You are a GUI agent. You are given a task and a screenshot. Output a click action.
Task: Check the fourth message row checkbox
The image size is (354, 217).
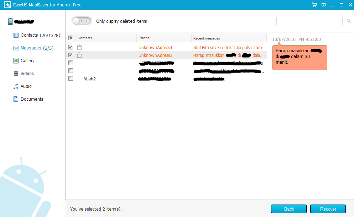click(x=71, y=70)
